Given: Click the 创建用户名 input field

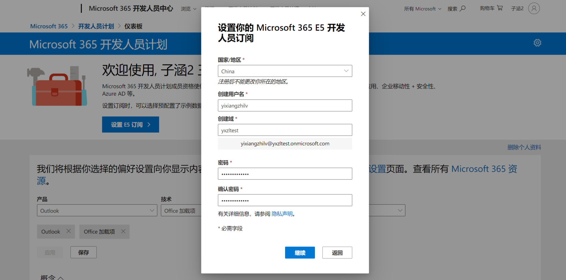Looking at the screenshot, I should tap(285, 106).
